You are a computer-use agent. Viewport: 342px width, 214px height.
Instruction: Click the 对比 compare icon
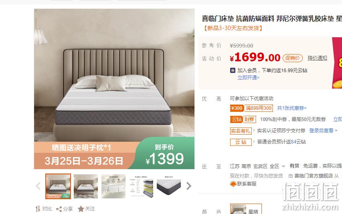tap(38, 209)
